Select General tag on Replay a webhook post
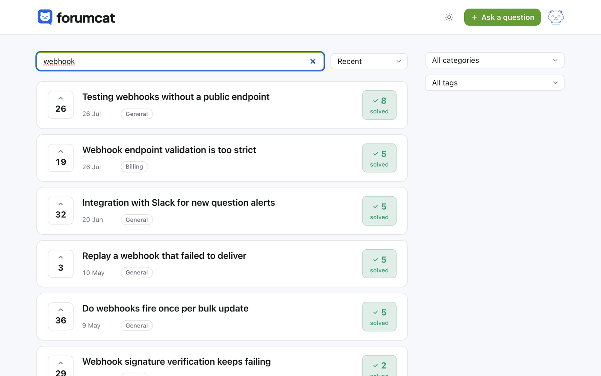The width and height of the screenshot is (601, 376). tap(137, 273)
